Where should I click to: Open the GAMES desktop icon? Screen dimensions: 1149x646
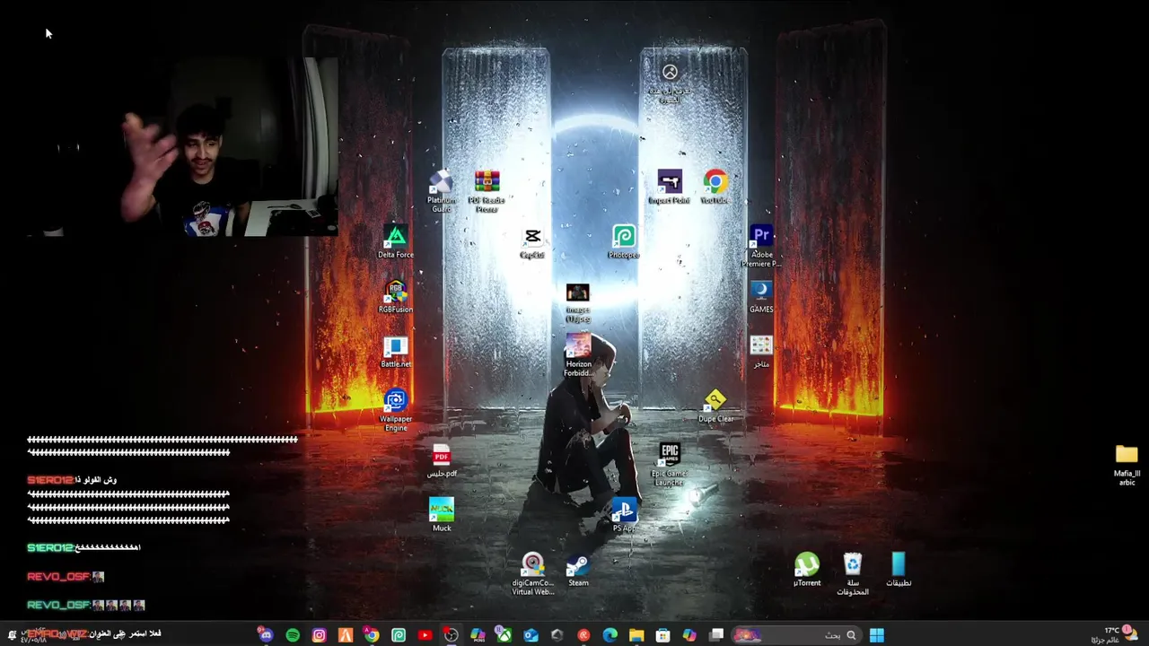click(761, 296)
